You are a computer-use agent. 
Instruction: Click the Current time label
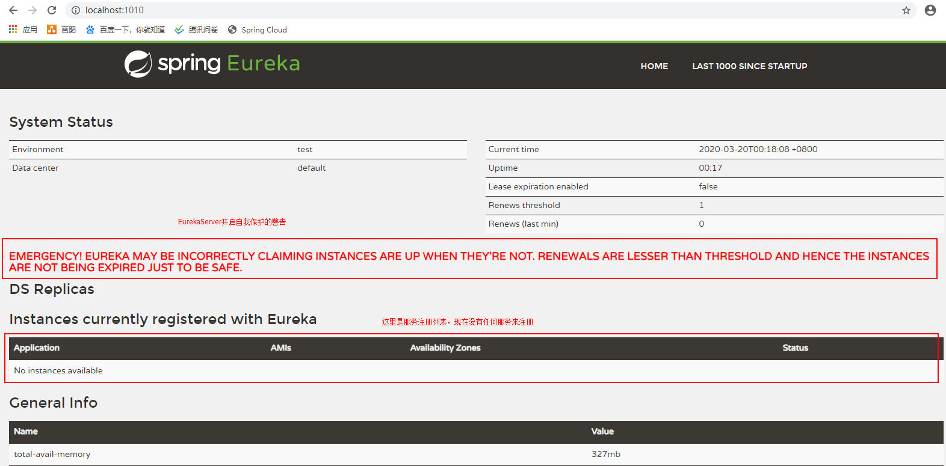click(x=514, y=149)
